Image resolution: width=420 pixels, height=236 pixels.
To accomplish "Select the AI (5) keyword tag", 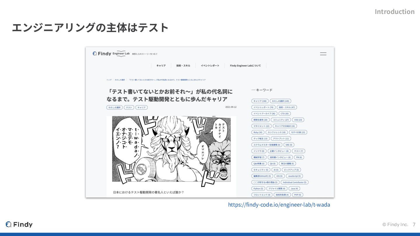I will point(276,170).
